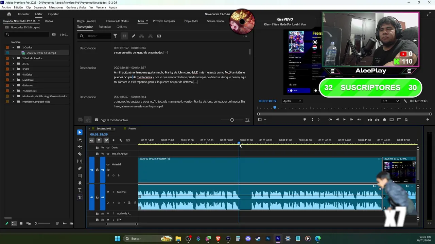
Task: Open the Presets timeline tab
Action: (x=132, y=129)
